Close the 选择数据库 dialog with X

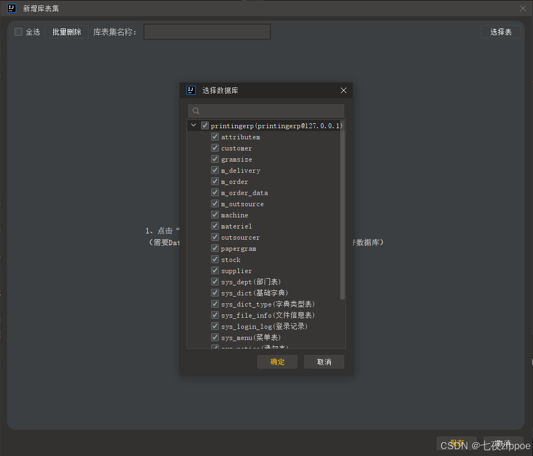(343, 90)
